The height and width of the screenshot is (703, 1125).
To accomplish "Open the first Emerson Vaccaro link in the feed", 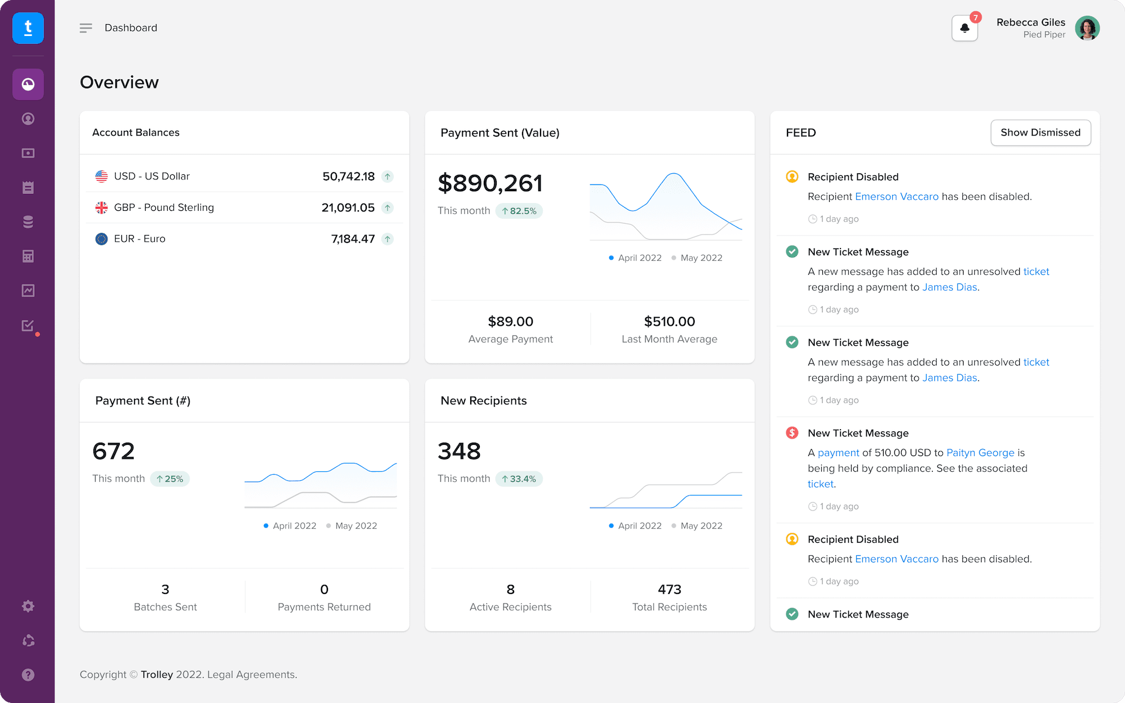I will pyautogui.click(x=897, y=196).
